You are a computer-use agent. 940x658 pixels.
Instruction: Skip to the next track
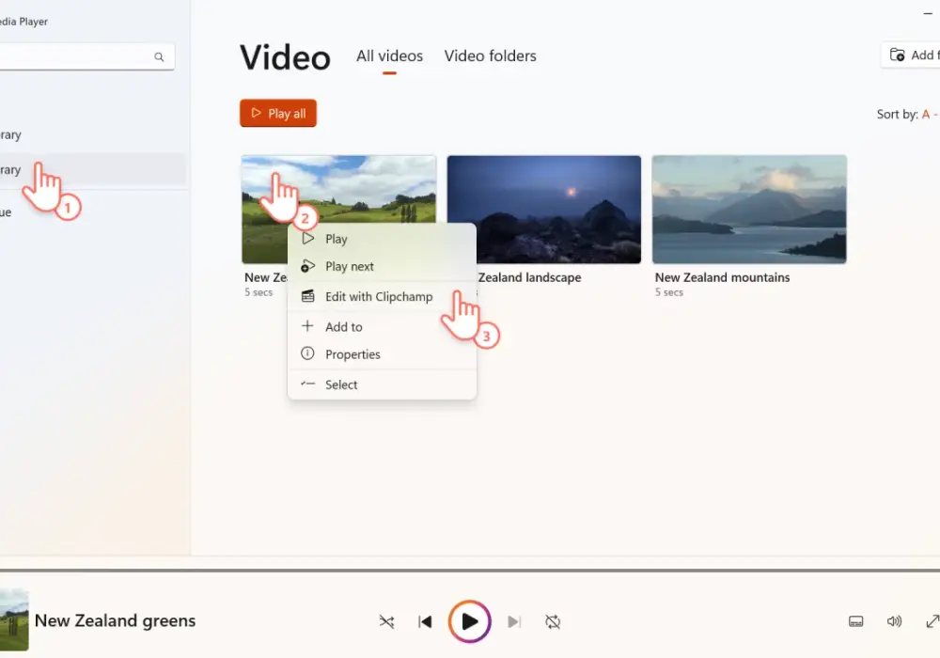(514, 622)
